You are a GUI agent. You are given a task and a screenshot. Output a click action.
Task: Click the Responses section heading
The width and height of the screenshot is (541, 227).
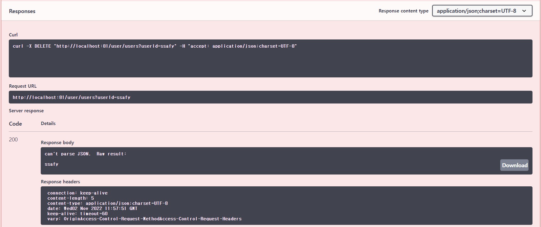coord(22,11)
